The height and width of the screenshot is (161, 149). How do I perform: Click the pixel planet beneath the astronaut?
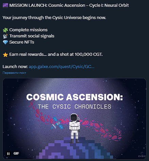click(74, 149)
